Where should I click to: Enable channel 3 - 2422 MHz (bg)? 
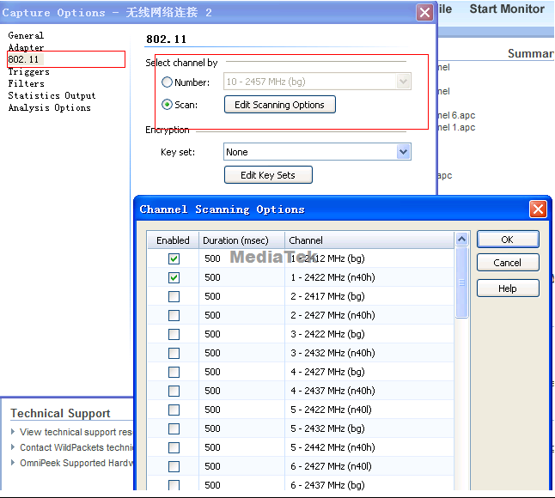(x=174, y=334)
